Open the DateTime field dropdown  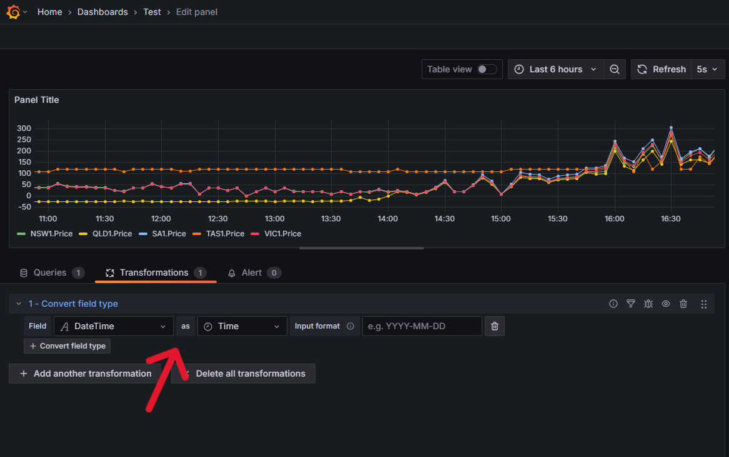click(114, 326)
